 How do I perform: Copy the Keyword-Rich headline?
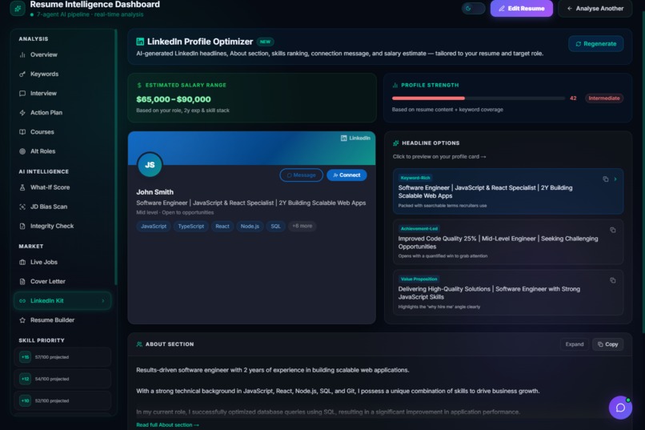[606, 179]
